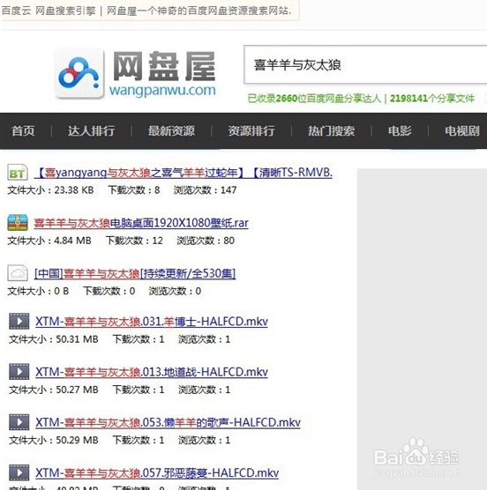Viewport: 487px width, 490px height.
Task: Click 浏览次数：147 text
Action: (205, 190)
